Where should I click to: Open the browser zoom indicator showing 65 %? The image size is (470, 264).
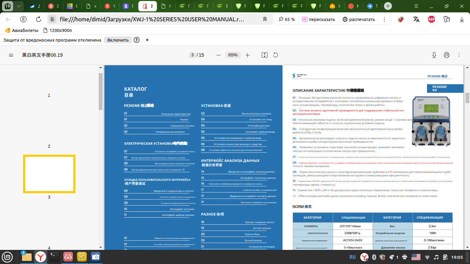click(x=287, y=19)
